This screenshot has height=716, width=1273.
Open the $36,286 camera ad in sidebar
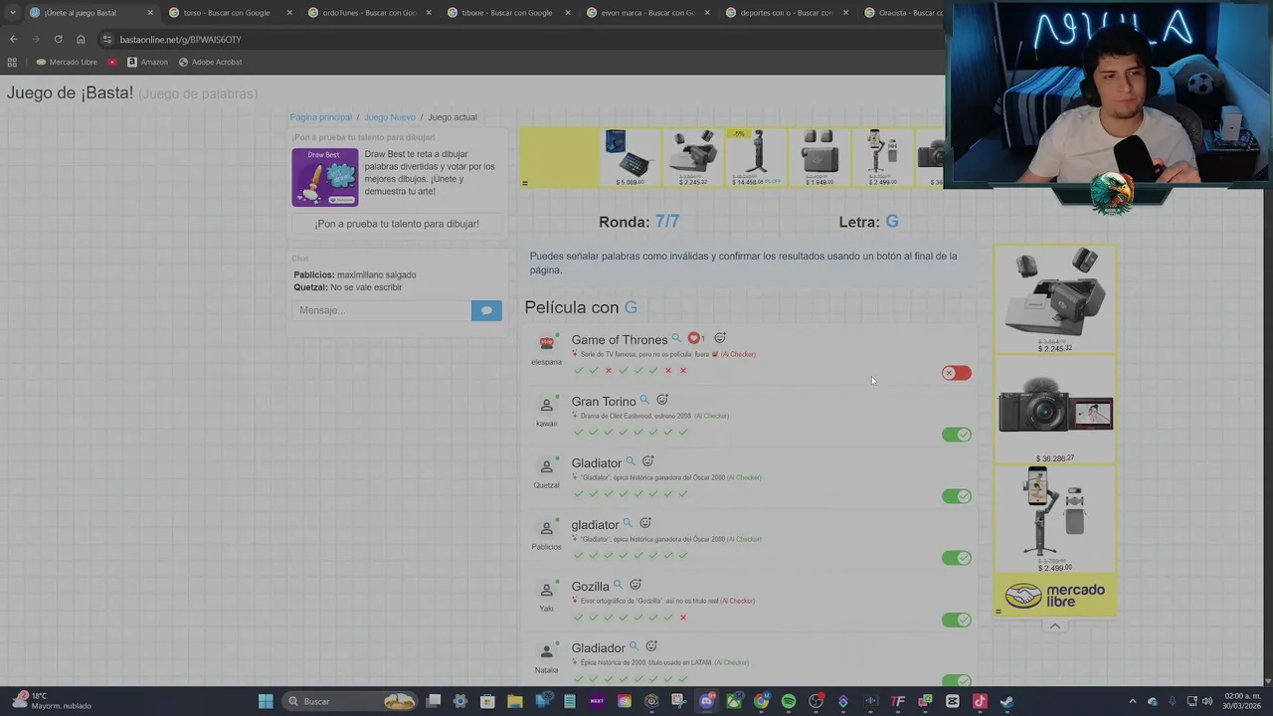[1055, 410]
